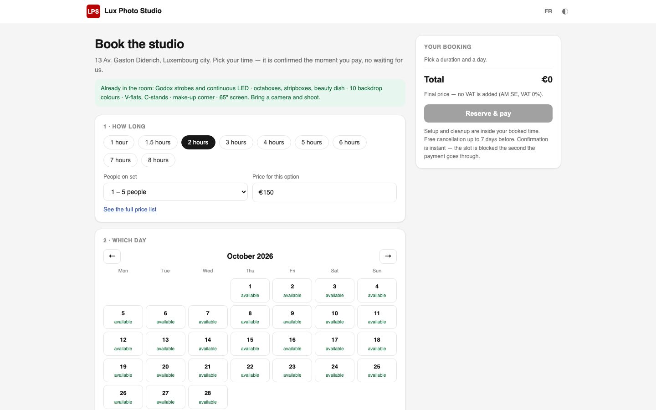Pick October 2 on the calendar
Screen dimensions: 656x410
pyautogui.click(x=292, y=290)
